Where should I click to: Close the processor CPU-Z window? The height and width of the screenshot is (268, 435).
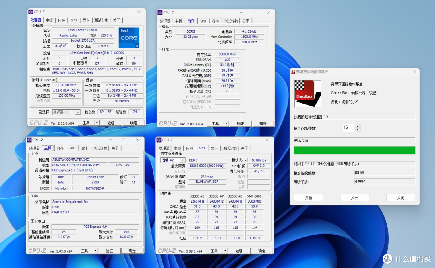pyautogui.click(x=139, y=12)
